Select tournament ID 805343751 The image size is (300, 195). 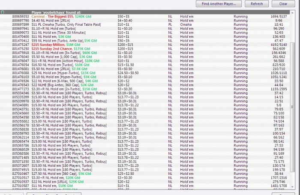click(x=145, y=109)
